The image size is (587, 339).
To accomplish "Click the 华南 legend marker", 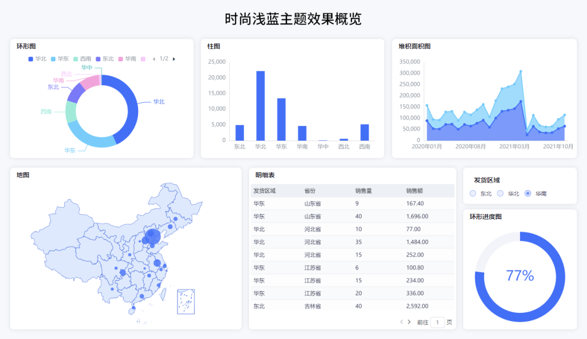I will tap(120, 59).
